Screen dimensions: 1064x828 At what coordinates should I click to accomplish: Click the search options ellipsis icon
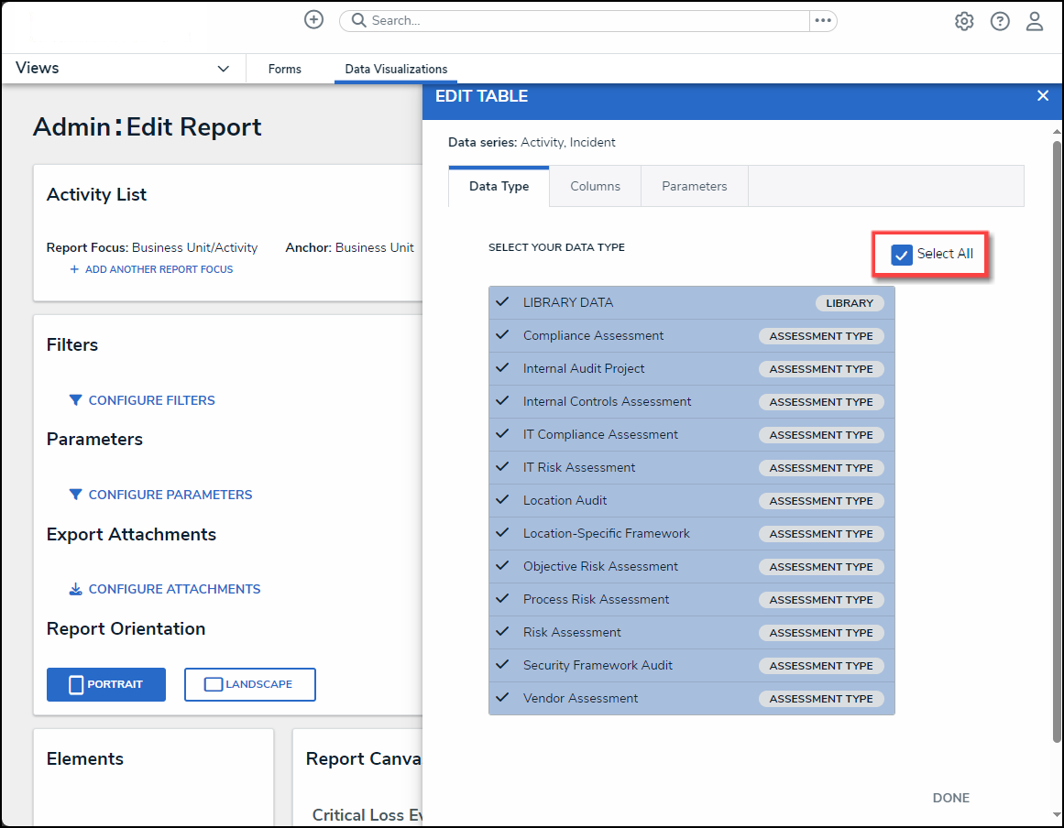[823, 20]
